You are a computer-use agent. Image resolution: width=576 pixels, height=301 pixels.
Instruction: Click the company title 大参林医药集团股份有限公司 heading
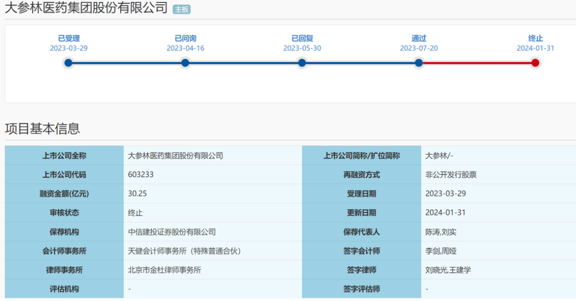click(x=86, y=9)
